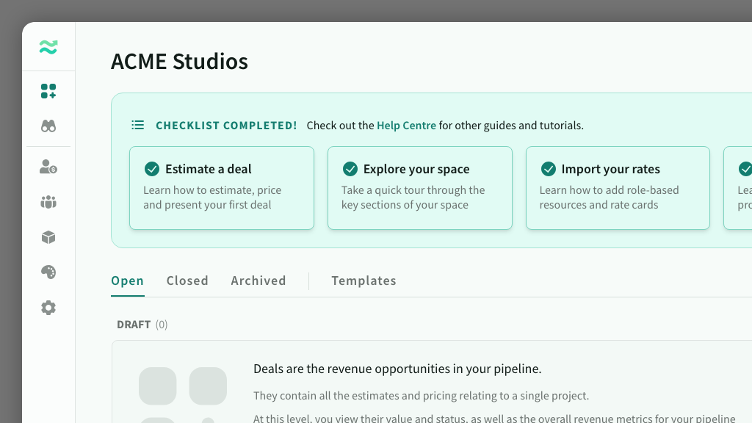Toggle the checkmark next to Explore your space
The image size is (752, 423).
[350, 169]
